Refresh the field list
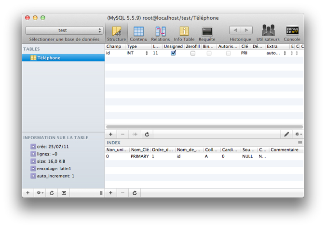Image resolution: width=326 pixels, height=228 pixels. [x=147, y=134]
